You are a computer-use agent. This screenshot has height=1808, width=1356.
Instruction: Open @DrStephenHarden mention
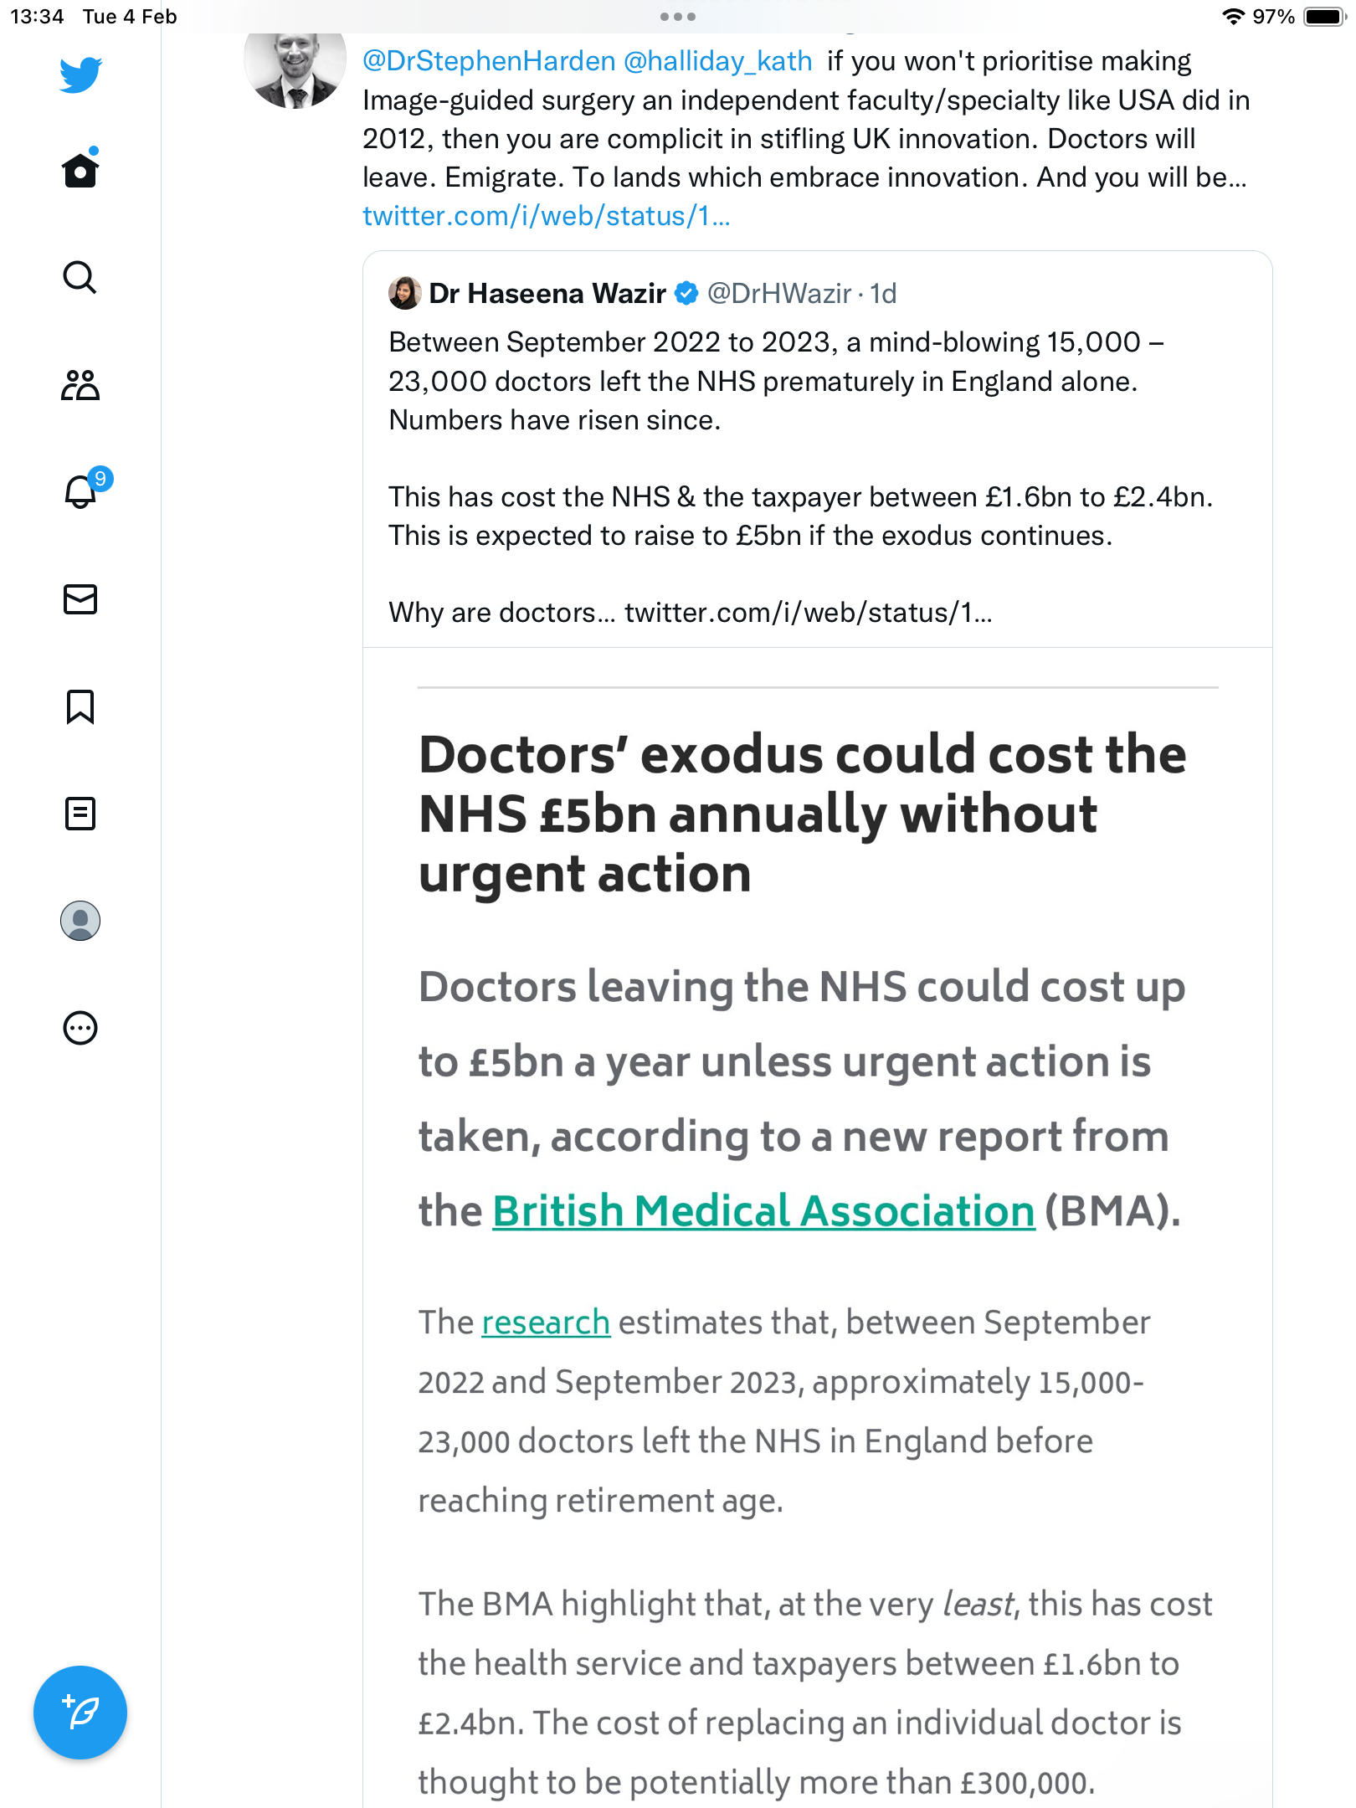[489, 61]
